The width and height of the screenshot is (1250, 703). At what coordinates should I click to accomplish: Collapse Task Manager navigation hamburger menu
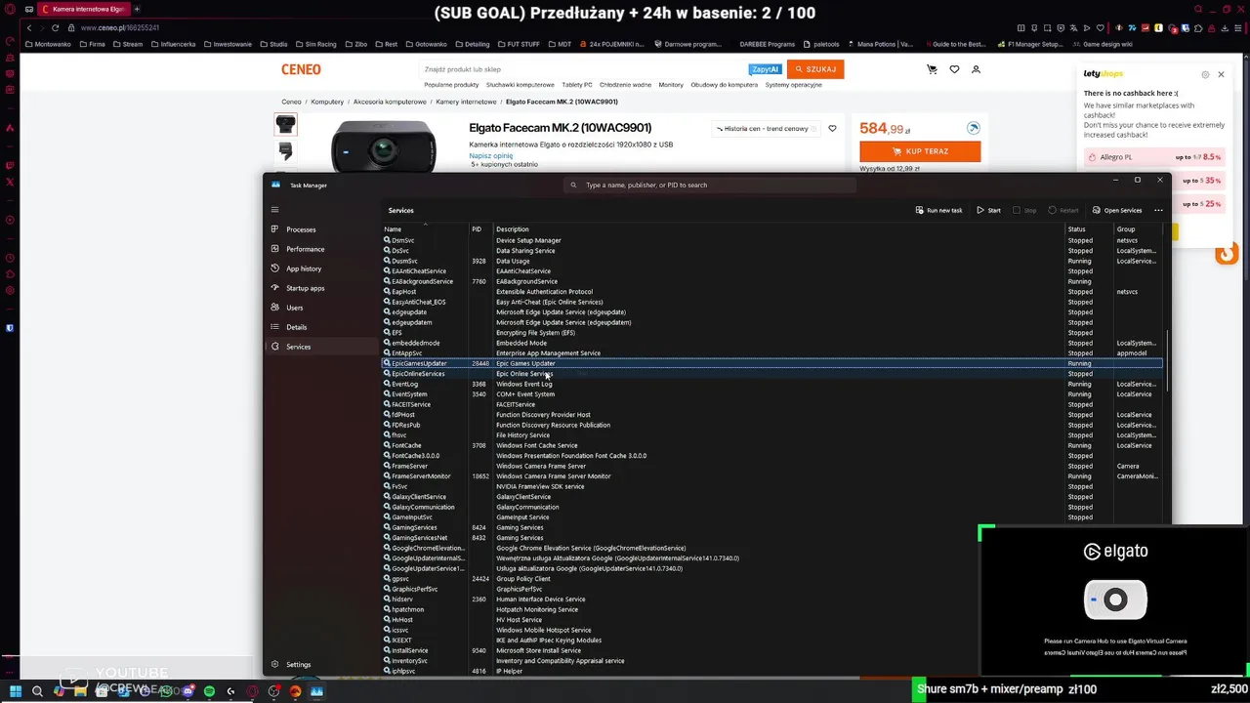[x=274, y=209]
